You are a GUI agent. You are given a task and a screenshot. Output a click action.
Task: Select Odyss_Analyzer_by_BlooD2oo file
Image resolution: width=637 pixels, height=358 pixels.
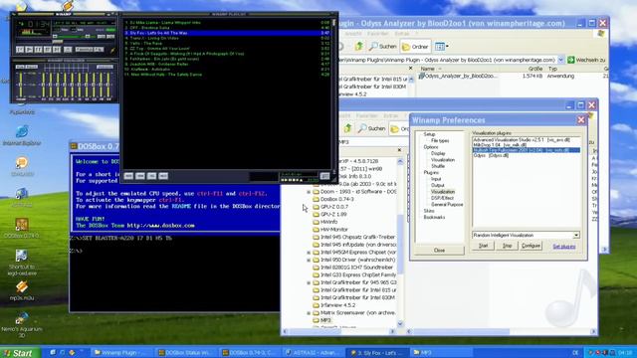[458, 76]
